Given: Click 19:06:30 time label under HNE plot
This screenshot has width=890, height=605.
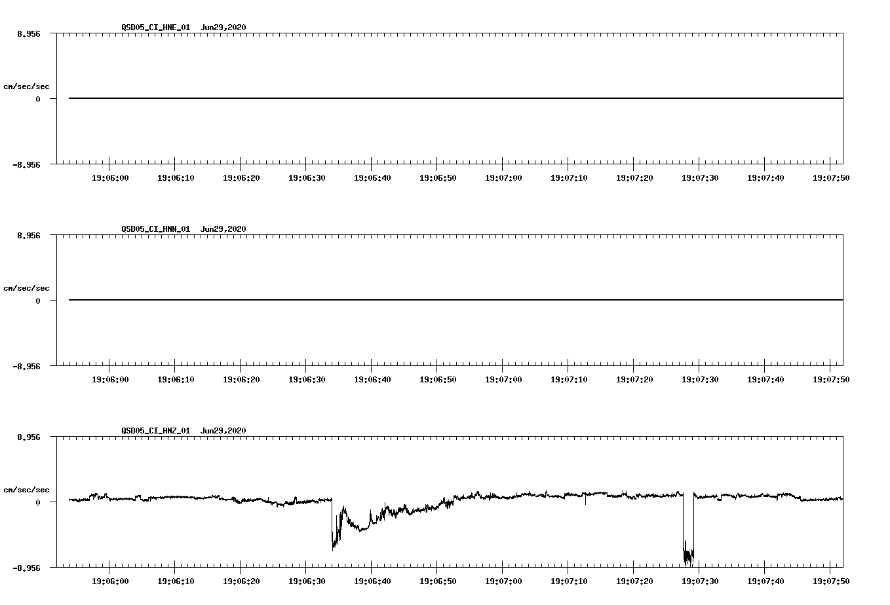Looking at the screenshot, I should (307, 178).
